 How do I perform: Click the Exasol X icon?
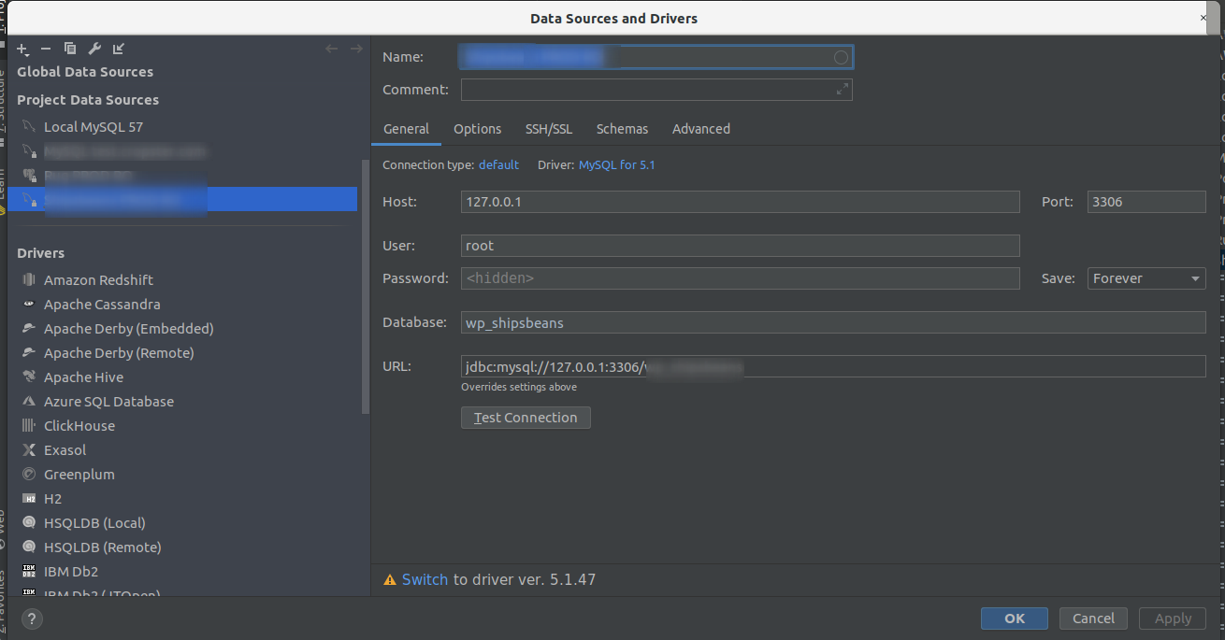[29, 449]
